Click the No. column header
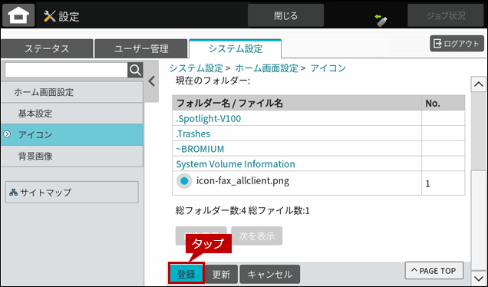The image size is (488, 287). pos(443,103)
